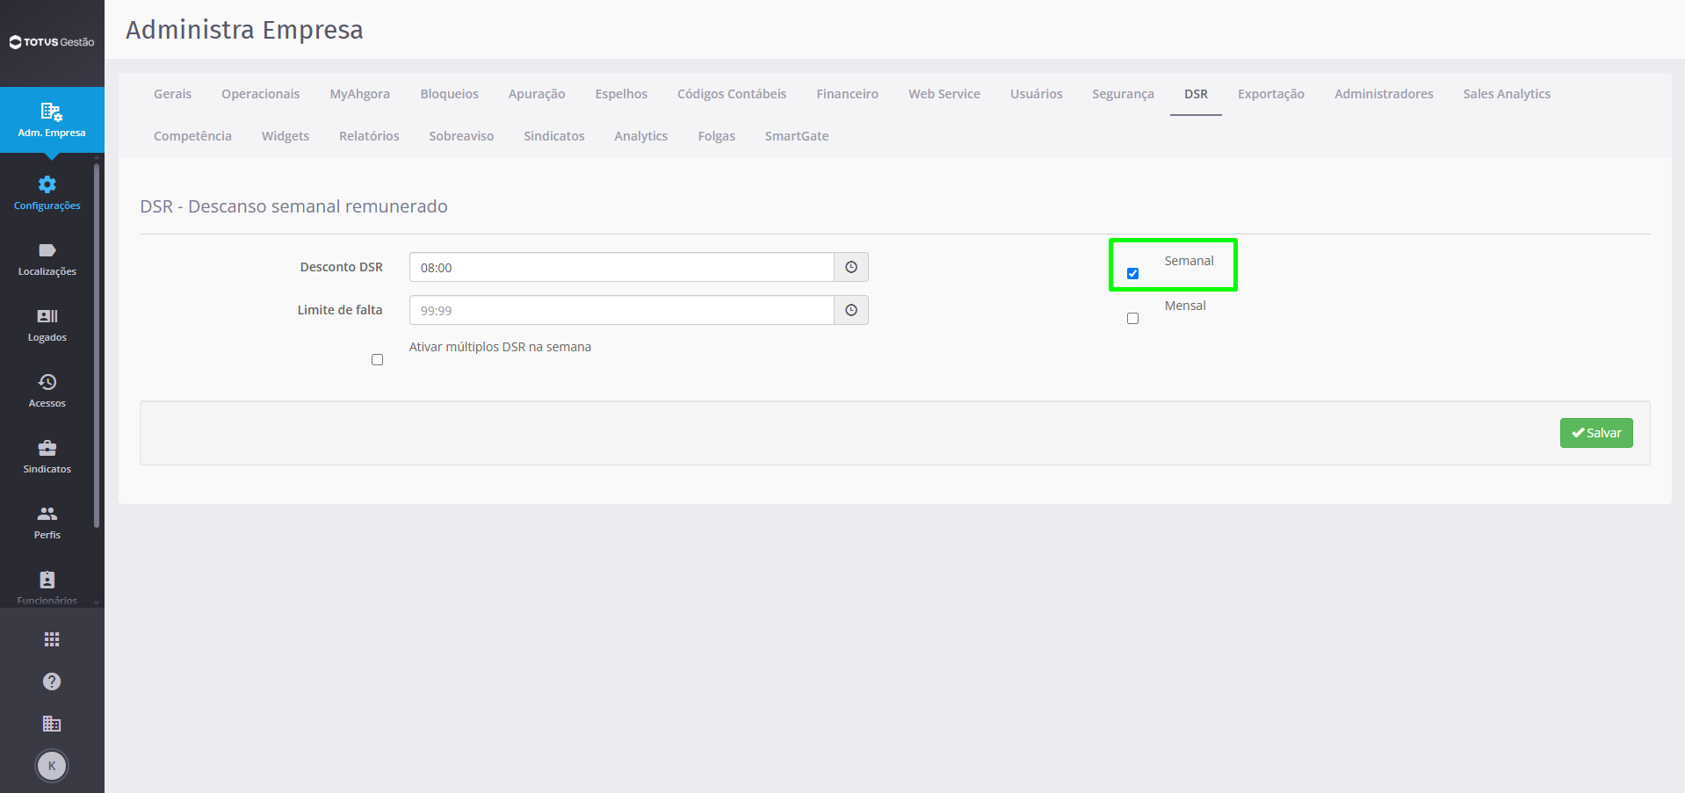Open the Códigos Contábeis tab
This screenshot has height=793, width=1685.
[732, 94]
